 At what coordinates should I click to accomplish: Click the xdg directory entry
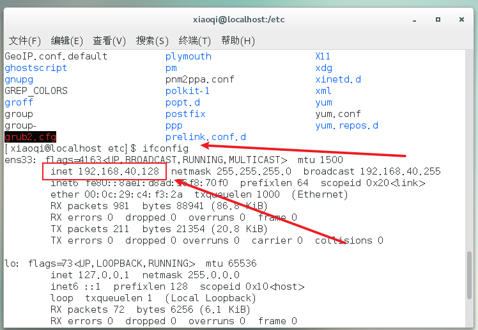point(323,68)
